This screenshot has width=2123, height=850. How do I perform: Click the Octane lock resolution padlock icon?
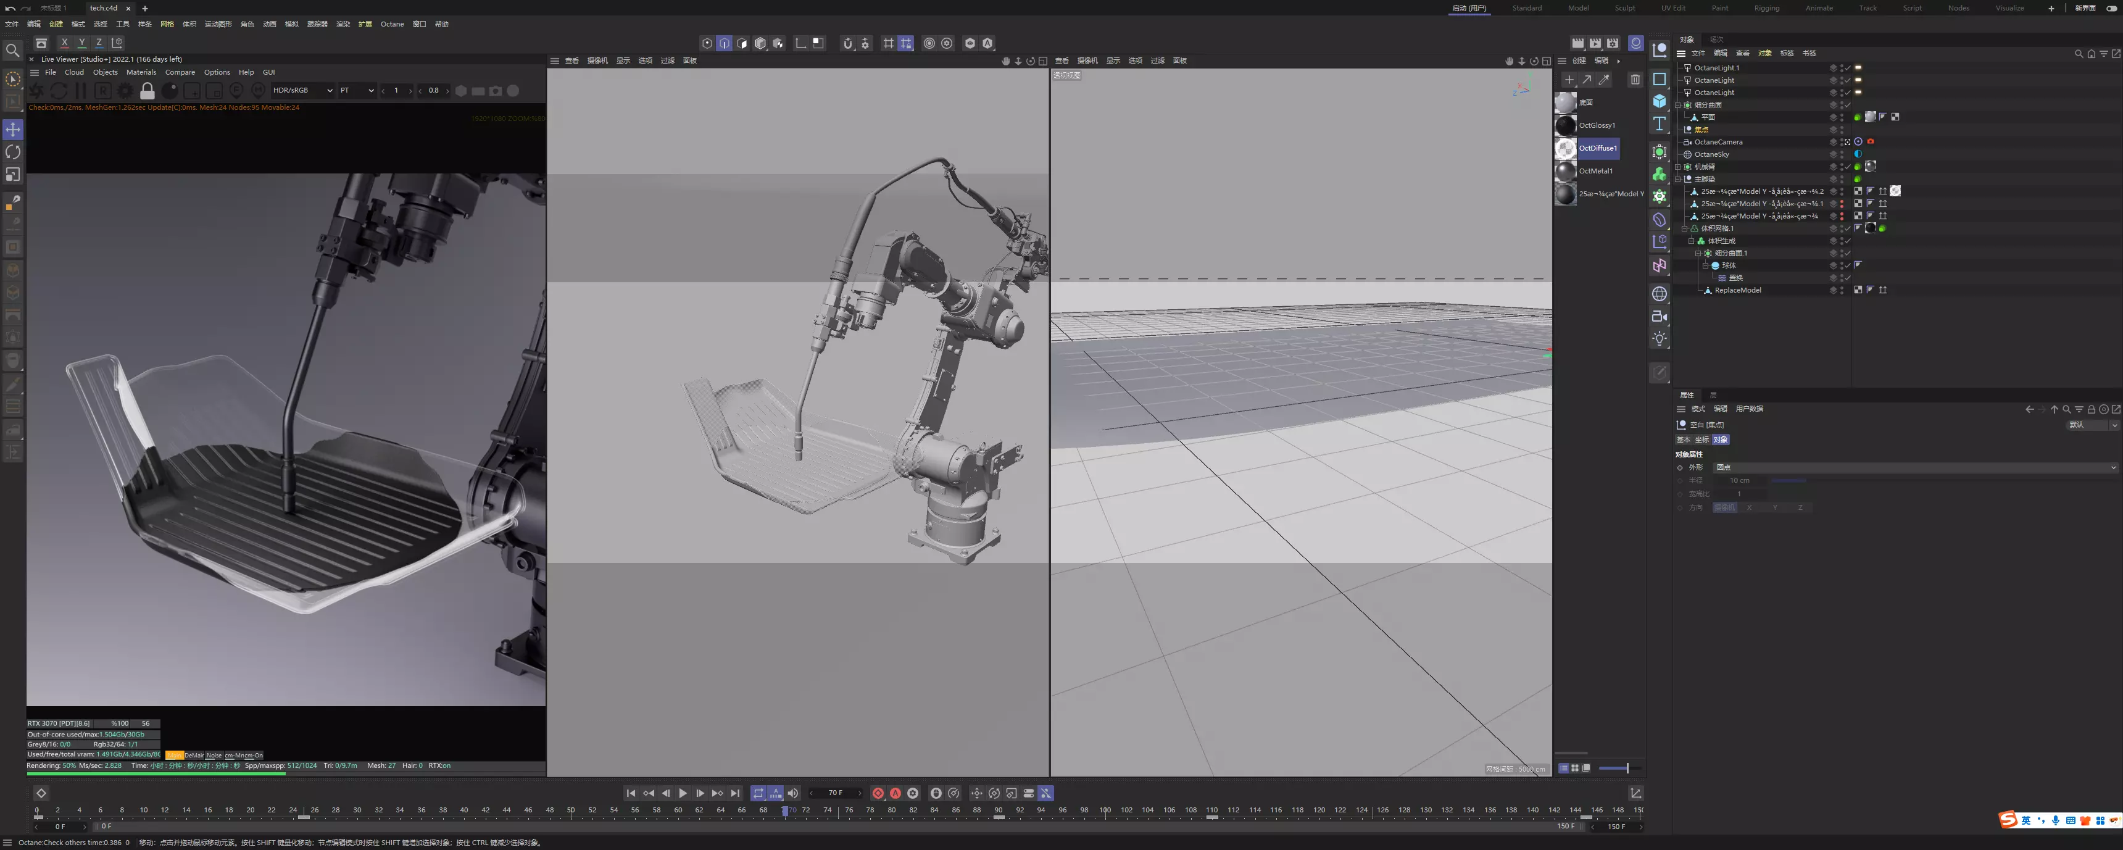147,91
